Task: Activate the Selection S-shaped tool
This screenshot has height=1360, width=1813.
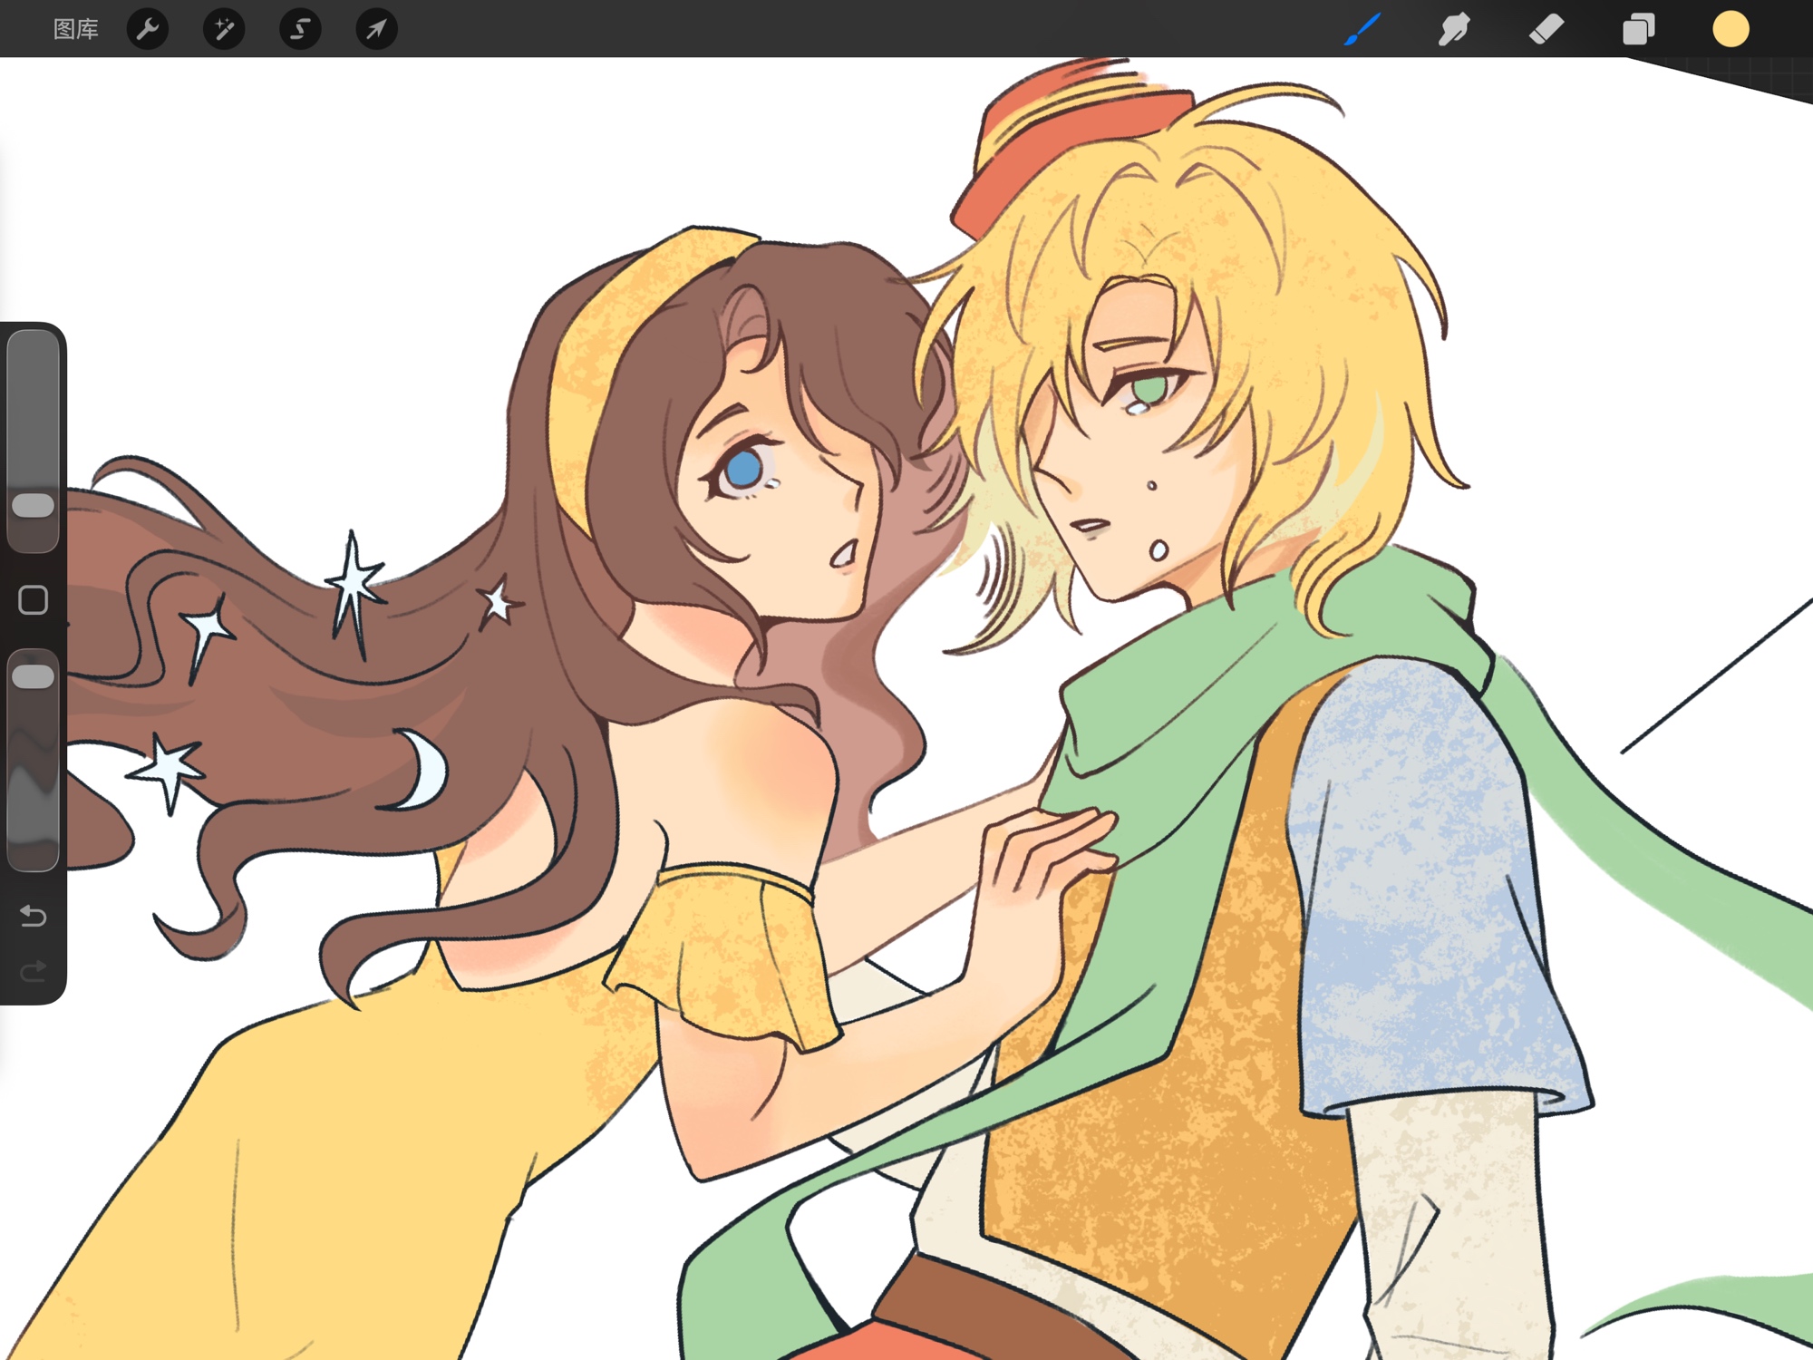Action: point(300,29)
